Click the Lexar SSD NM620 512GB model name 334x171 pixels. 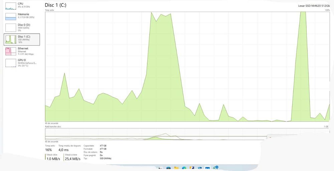click(314, 6)
